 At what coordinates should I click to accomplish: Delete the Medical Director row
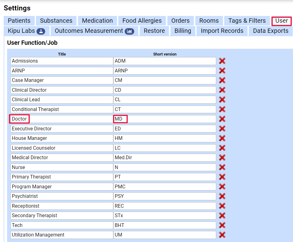coord(222,158)
